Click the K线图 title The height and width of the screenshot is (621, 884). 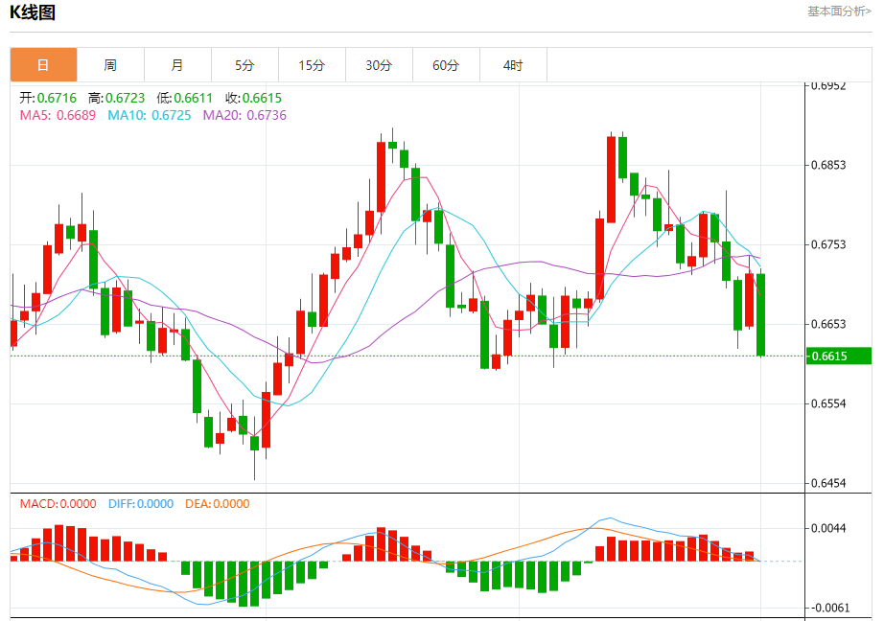coord(33,12)
